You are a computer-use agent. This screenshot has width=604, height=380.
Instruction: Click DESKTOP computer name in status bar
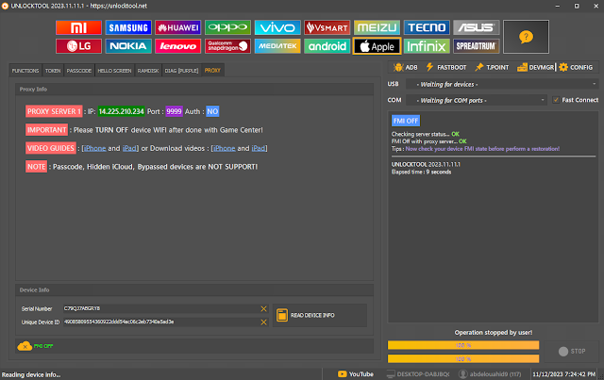[418, 373]
